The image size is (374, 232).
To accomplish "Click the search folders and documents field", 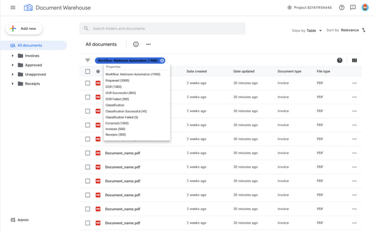I will (162, 28).
